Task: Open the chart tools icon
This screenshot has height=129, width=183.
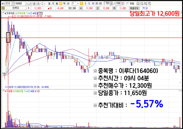Action: tap(149, 3)
